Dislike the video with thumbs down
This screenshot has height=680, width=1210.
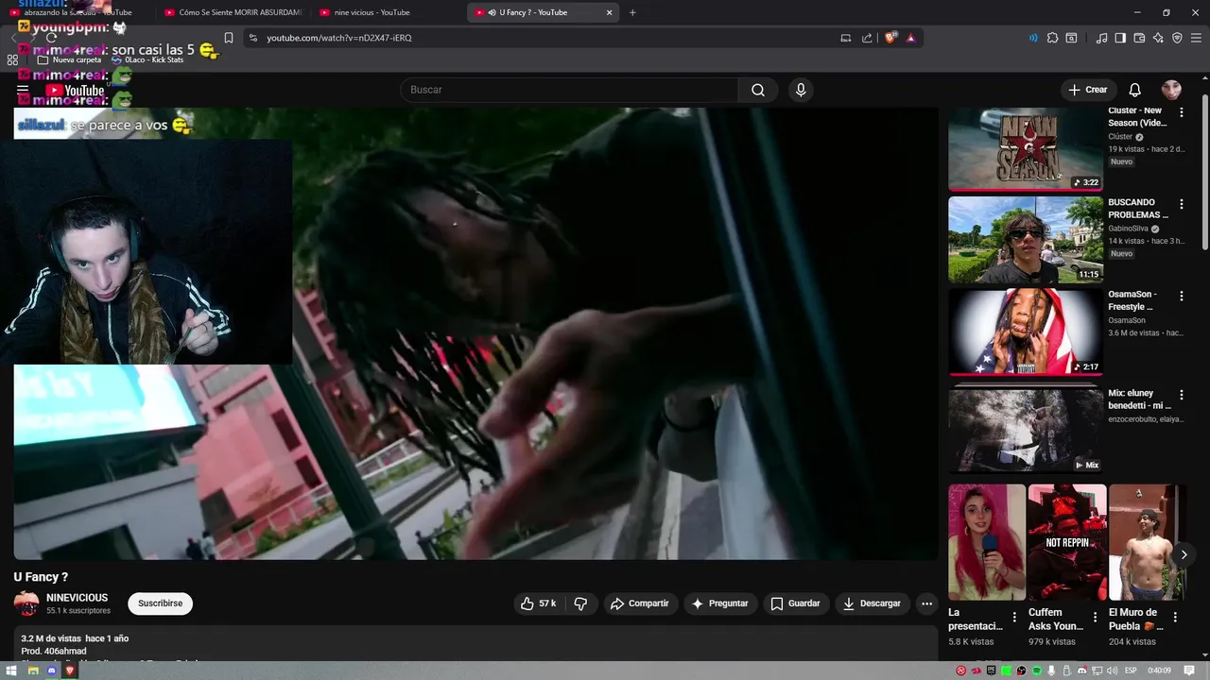[580, 603]
